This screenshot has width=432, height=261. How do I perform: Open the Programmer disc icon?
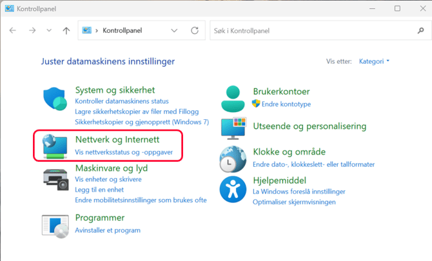pyautogui.click(x=55, y=226)
